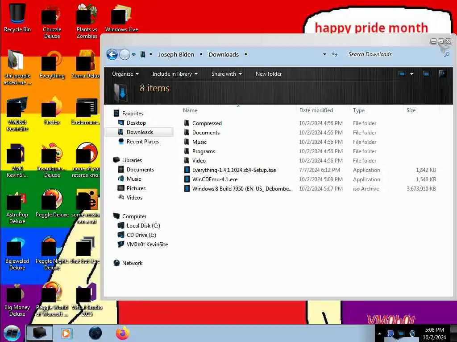Click the WinCDEmu-4.1.exe file icon
This screenshot has width=457, height=342.
187,179
